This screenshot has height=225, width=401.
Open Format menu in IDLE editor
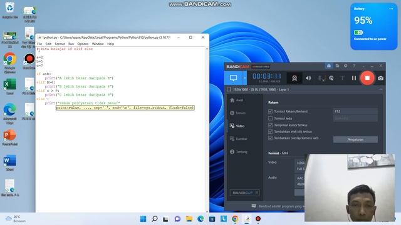coord(60,44)
